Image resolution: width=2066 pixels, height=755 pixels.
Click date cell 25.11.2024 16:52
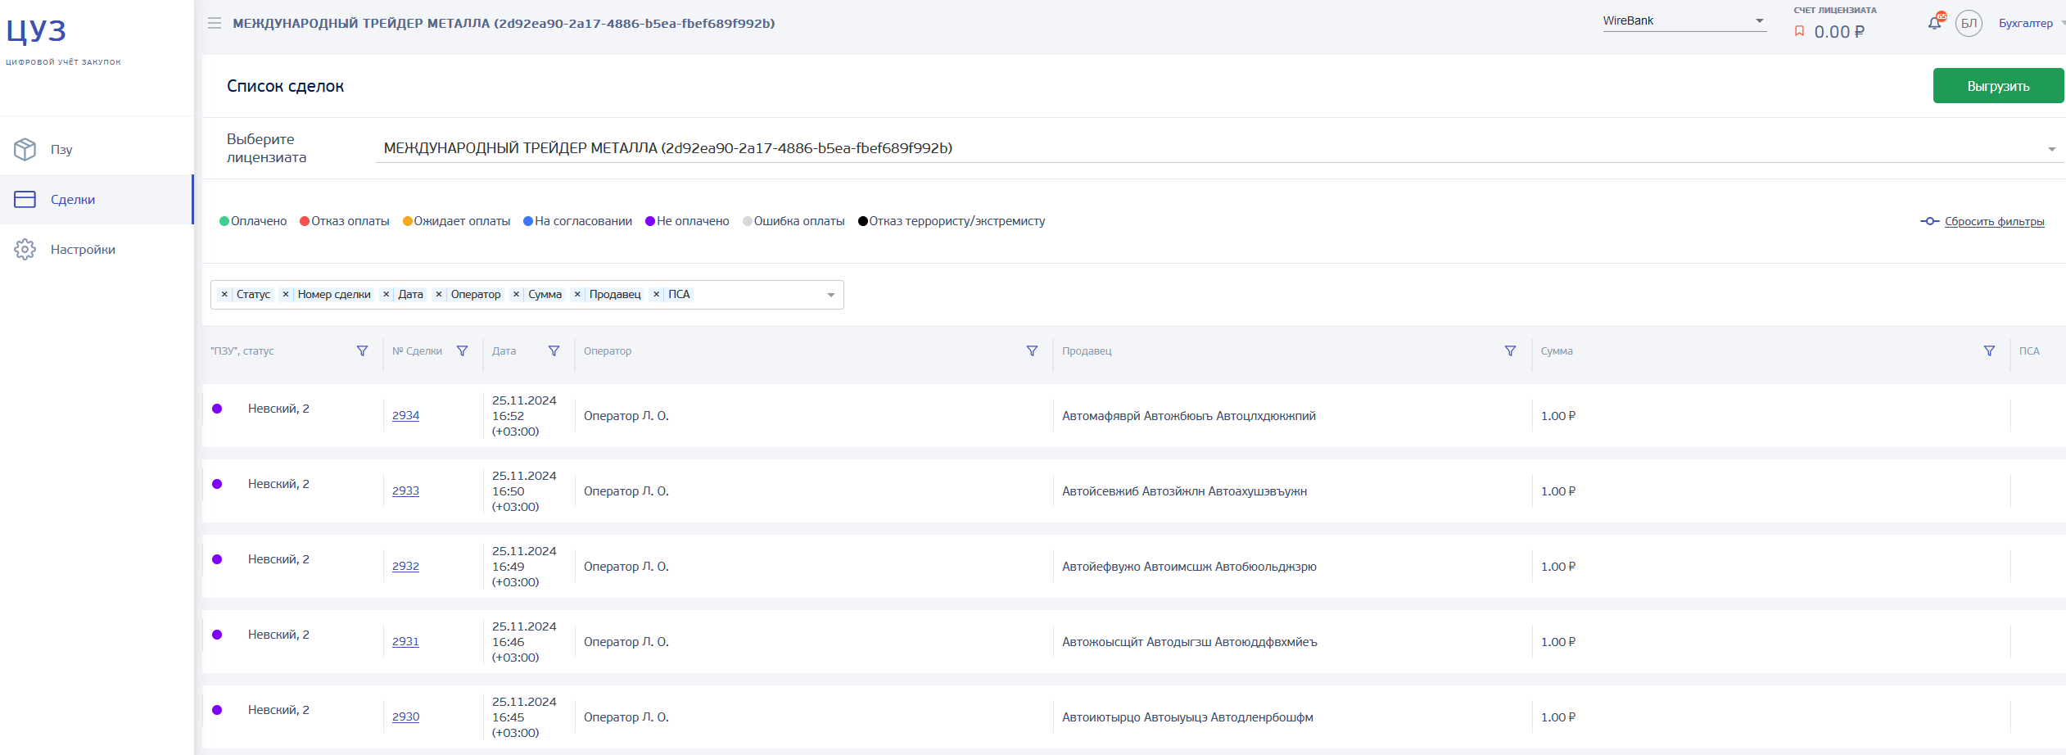tap(524, 415)
